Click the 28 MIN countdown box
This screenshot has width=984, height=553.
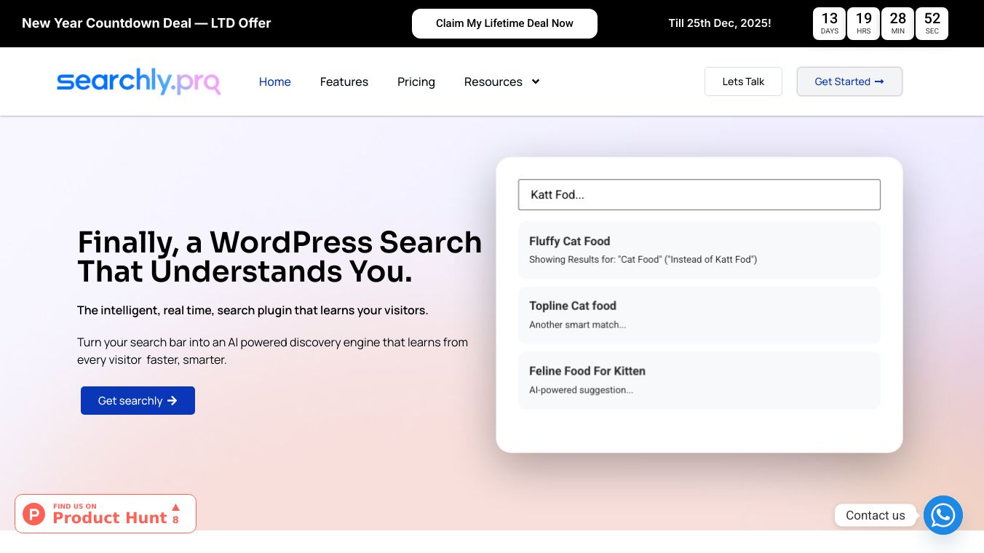click(x=898, y=23)
